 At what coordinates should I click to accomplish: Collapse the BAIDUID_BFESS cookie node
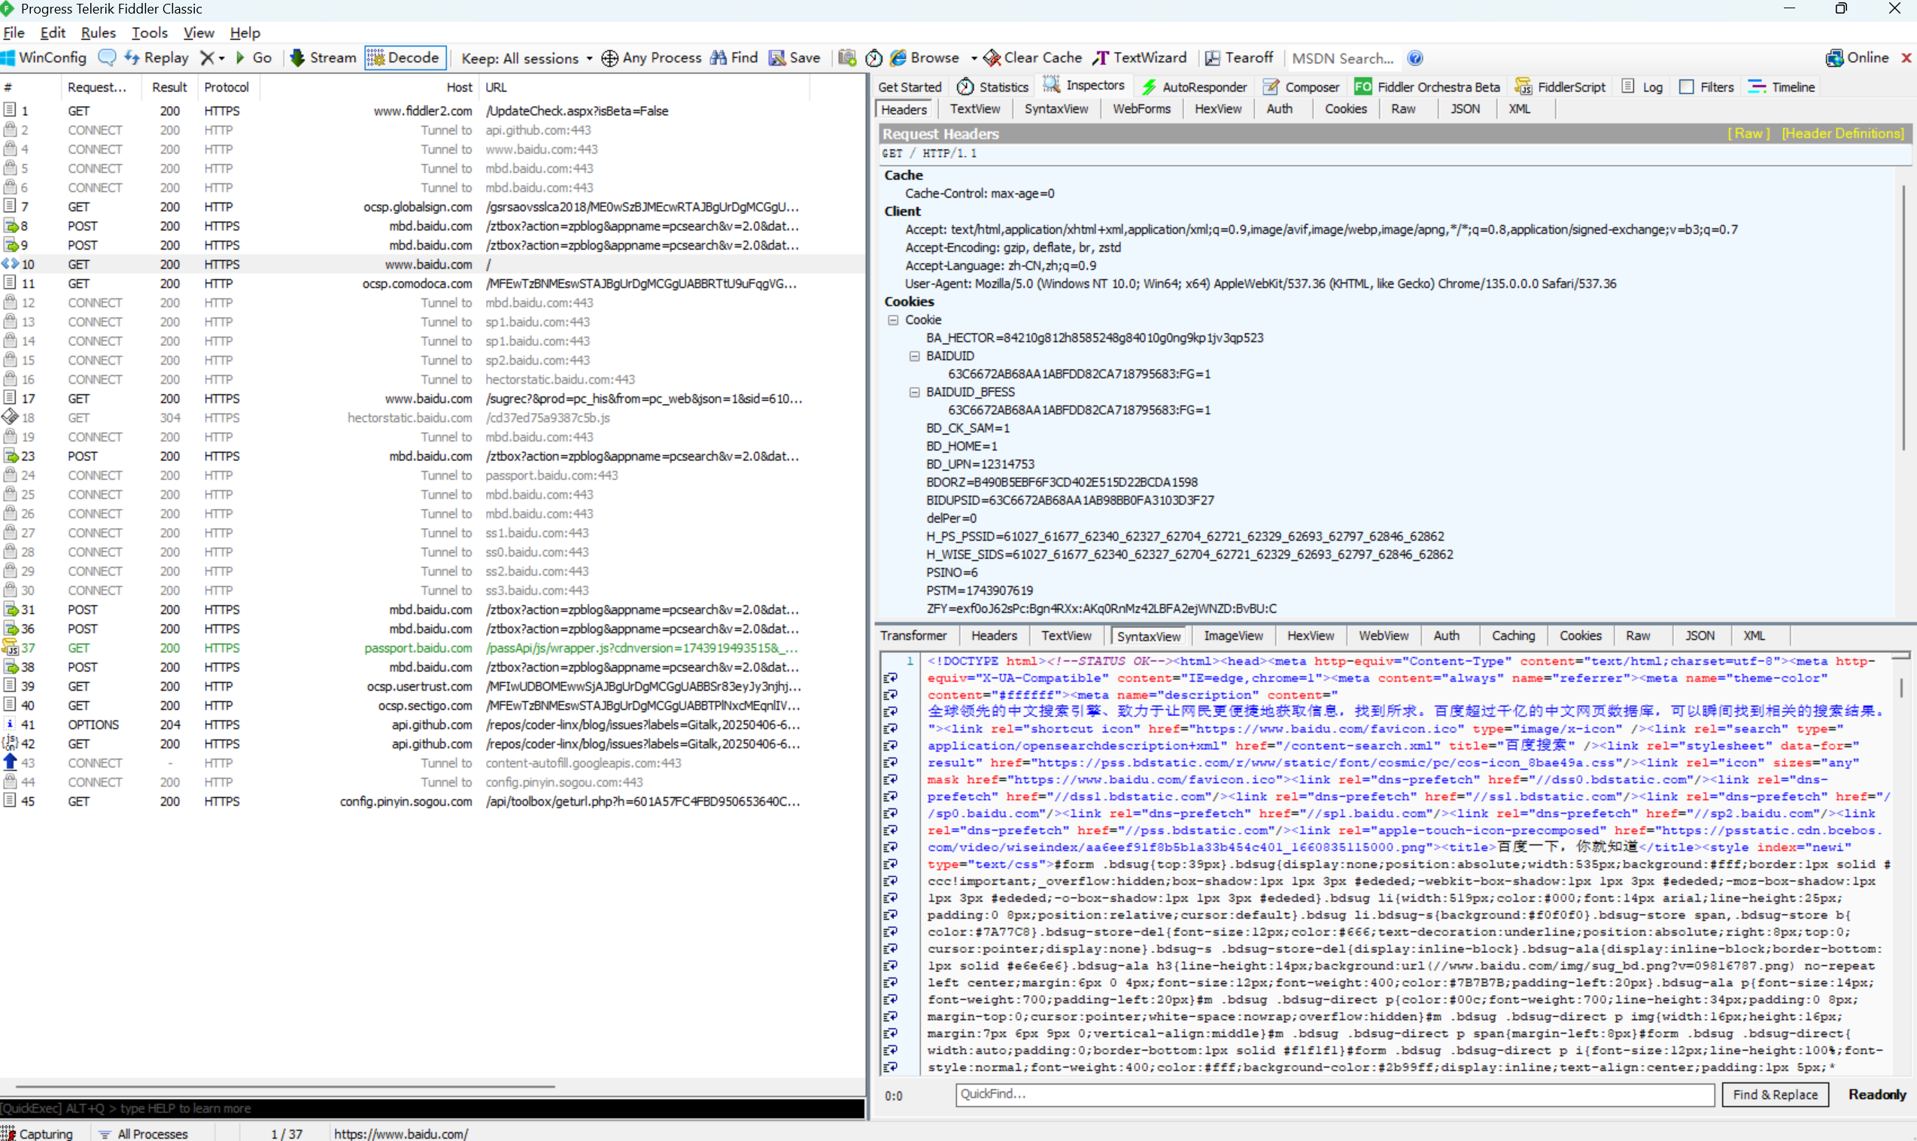click(914, 392)
